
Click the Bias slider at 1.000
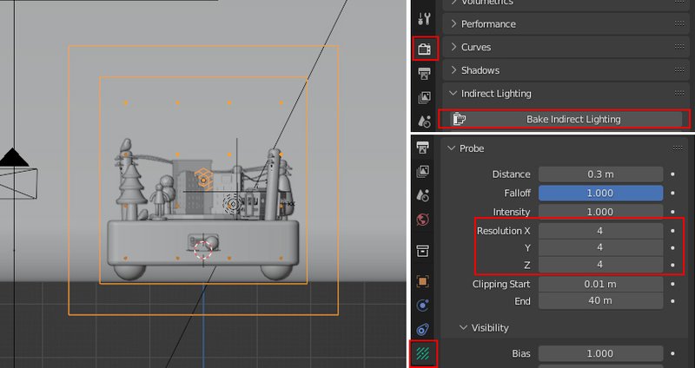pos(600,353)
